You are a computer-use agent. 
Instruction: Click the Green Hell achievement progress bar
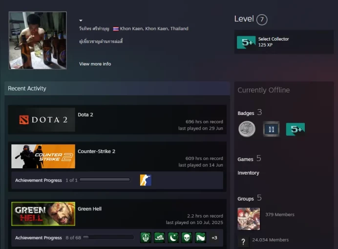click(x=108, y=237)
